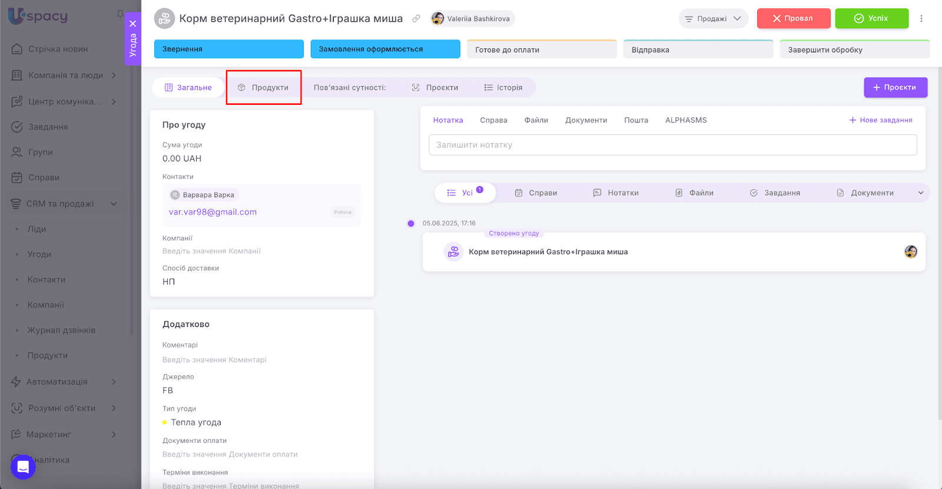The image size is (942, 489).
Task: Open the Продажі pipeline dropdown
Action: point(713,19)
